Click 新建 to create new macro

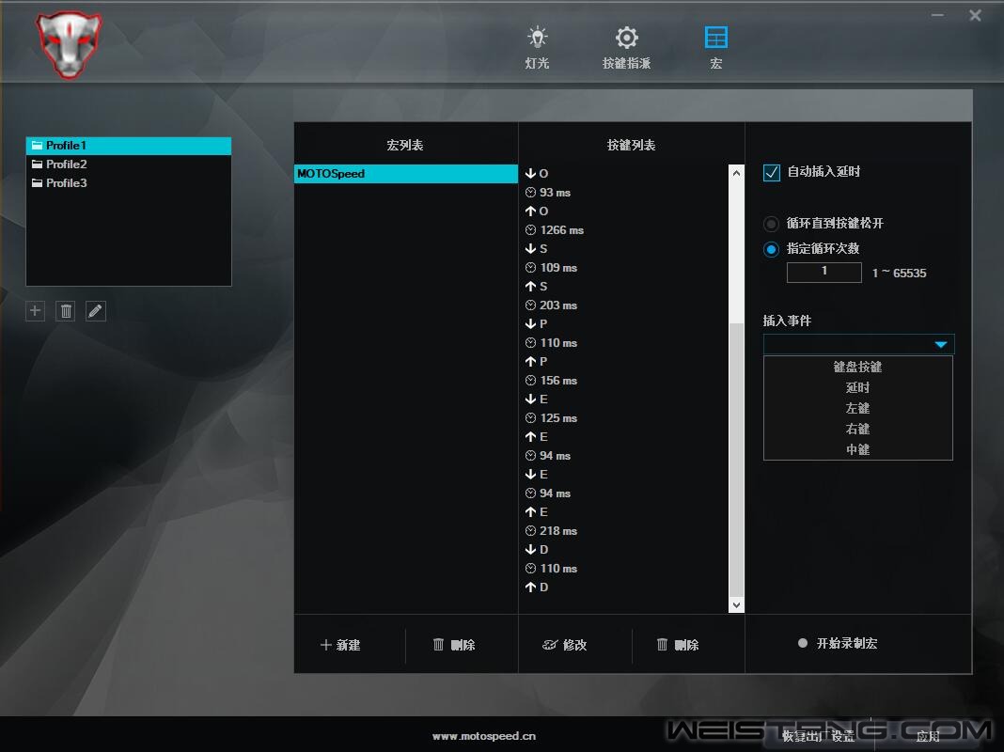(x=340, y=645)
